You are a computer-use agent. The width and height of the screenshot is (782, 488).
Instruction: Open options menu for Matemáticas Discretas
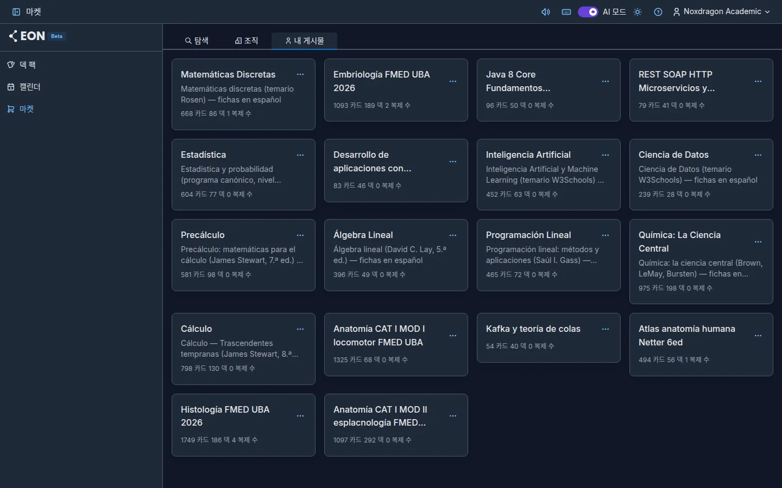click(x=300, y=74)
